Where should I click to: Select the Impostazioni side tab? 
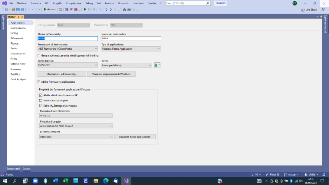pos(18,54)
